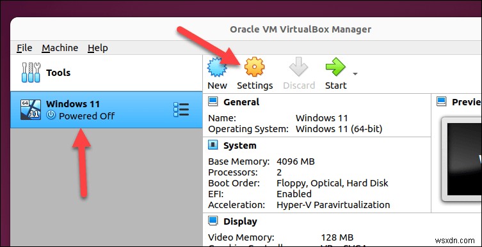Viewport: 482px width, 247px height.
Task: Click the System section chip icon
Action: point(213,145)
